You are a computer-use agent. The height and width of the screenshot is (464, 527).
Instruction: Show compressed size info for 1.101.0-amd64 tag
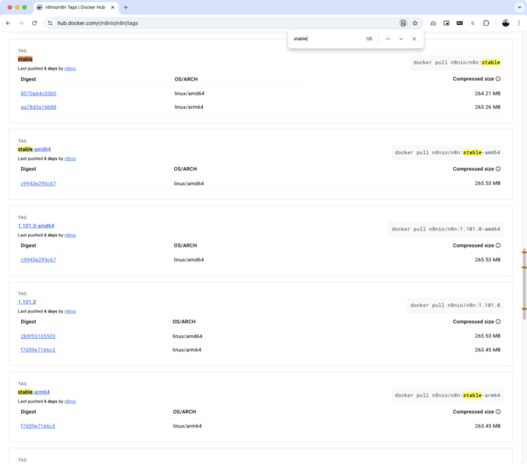coord(498,246)
